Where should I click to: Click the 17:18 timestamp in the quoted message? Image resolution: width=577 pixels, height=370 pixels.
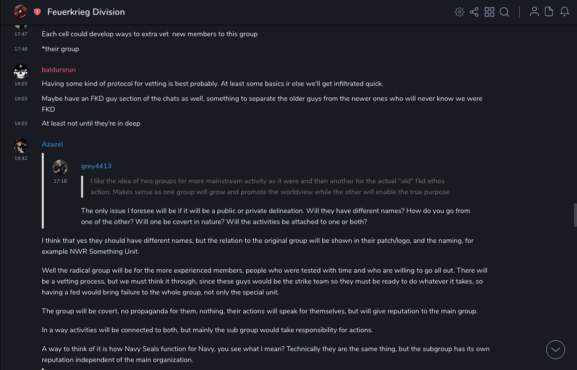pos(60,181)
